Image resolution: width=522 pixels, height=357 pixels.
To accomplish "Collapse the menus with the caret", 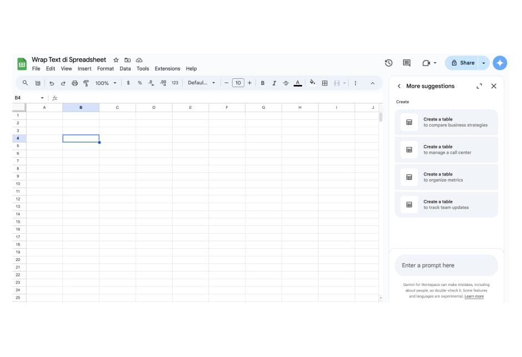I will tap(373, 83).
